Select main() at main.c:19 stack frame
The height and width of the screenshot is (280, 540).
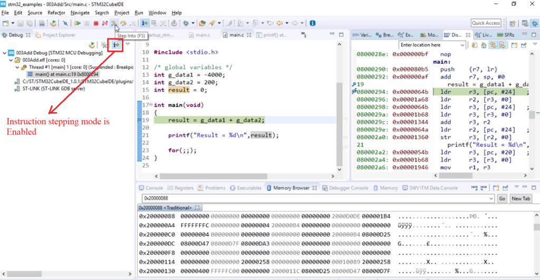(x=63, y=74)
